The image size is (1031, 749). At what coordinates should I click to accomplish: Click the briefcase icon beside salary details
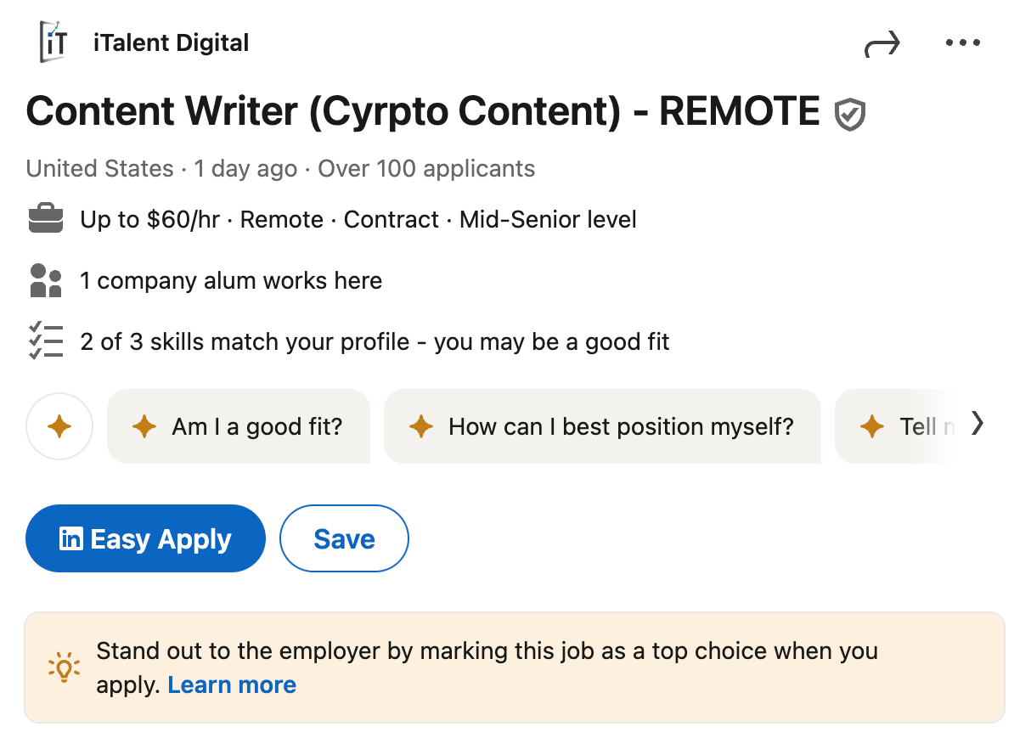click(47, 218)
